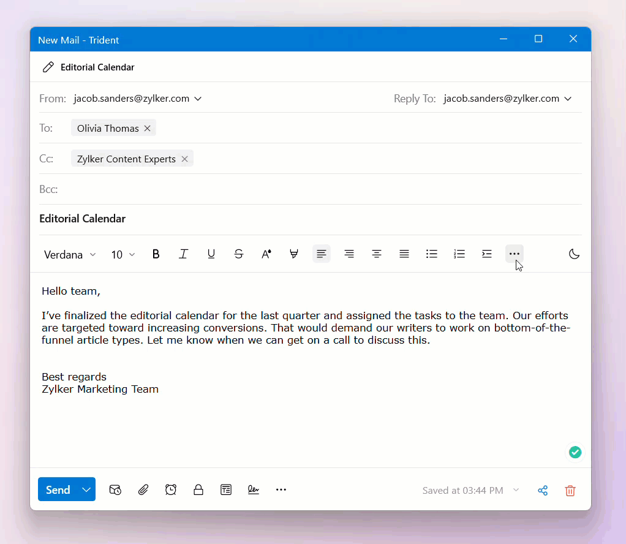Click the 'Hello team,' greeting line
The width and height of the screenshot is (626, 544).
pyautogui.click(x=70, y=291)
